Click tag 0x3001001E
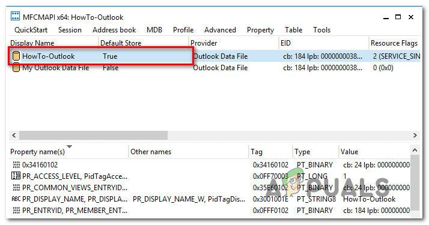 [270, 199]
